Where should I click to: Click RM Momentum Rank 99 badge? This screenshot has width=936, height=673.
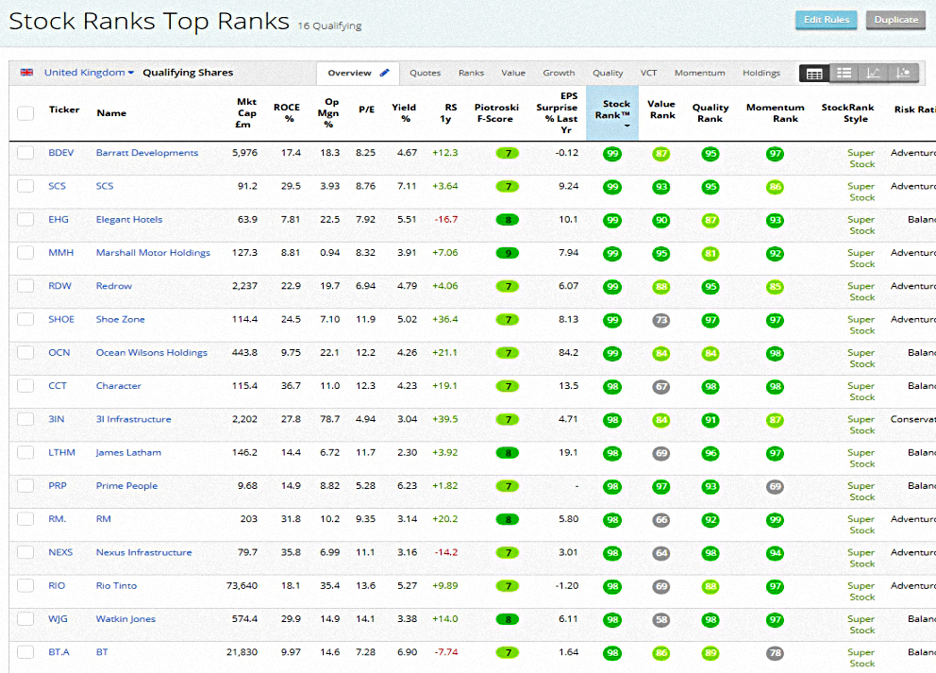tap(775, 520)
